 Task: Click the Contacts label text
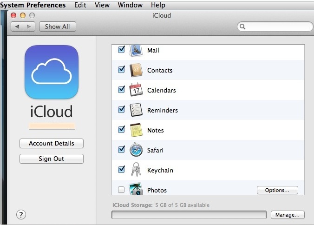coord(160,70)
